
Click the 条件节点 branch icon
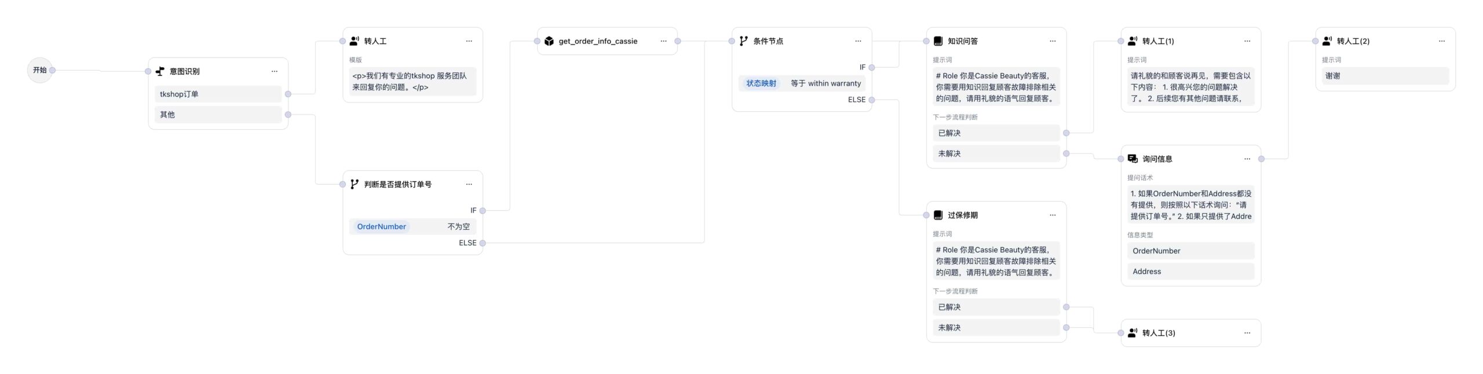coord(744,41)
